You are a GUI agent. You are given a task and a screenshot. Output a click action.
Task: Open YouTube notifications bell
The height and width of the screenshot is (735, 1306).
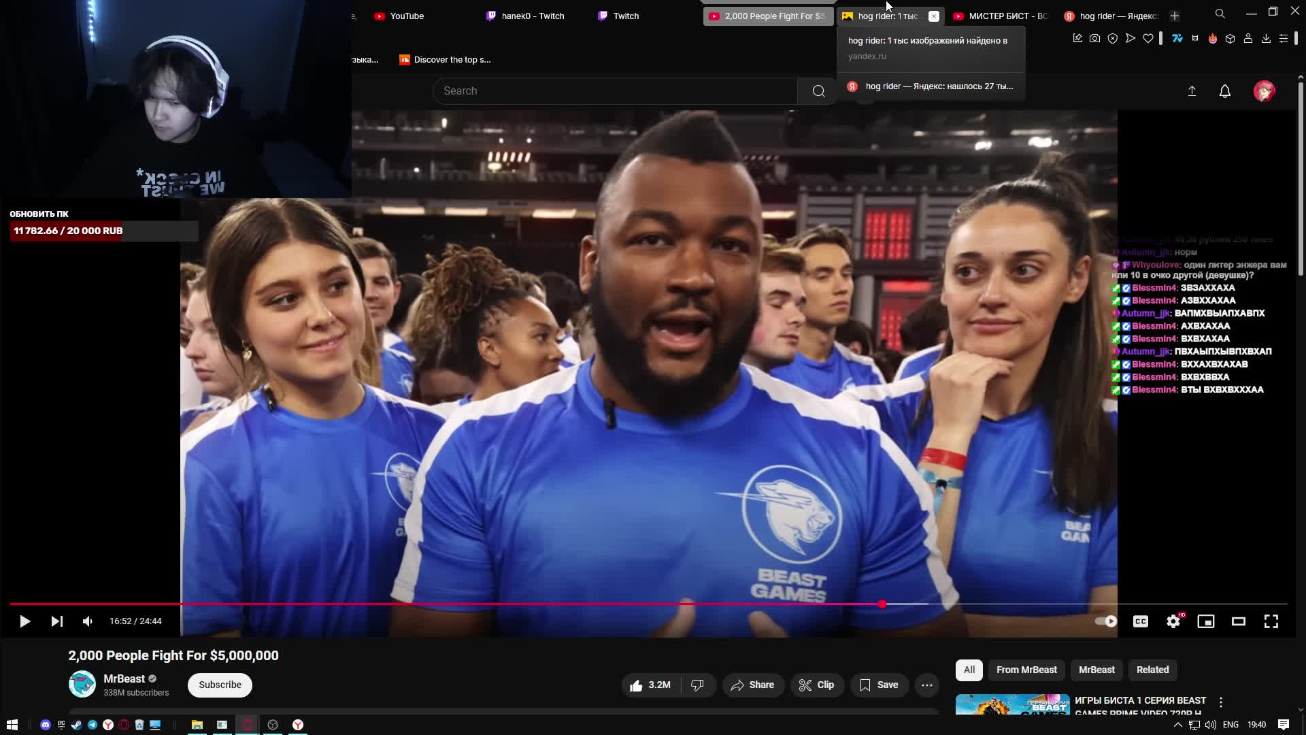click(x=1225, y=91)
